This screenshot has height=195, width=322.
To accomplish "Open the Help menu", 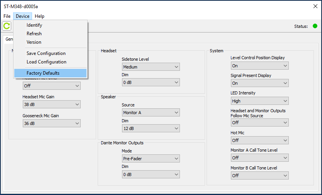I will (39, 16).
